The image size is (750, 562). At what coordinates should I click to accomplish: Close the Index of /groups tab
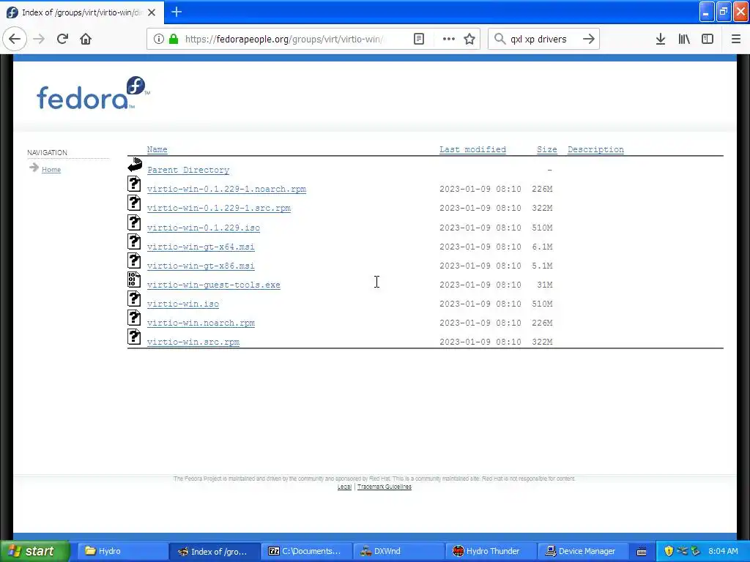(x=152, y=12)
